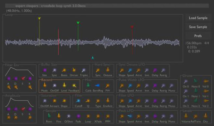Click the green loop marker in waveform
214x126 pixels.
[78, 23]
